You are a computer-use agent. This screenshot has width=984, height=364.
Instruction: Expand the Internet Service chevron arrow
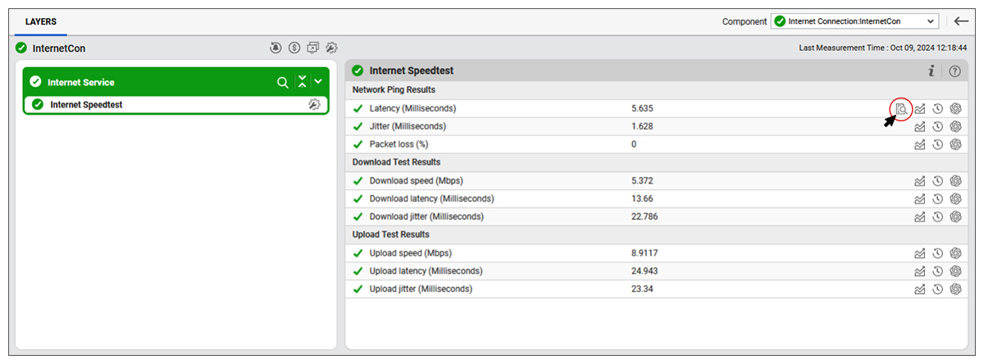[x=317, y=82]
